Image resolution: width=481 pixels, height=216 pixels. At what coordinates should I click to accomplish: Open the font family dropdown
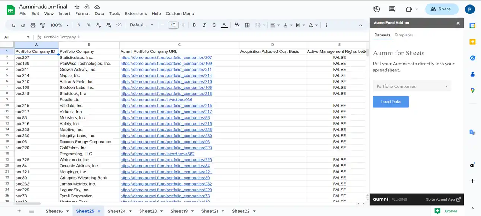(141, 25)
